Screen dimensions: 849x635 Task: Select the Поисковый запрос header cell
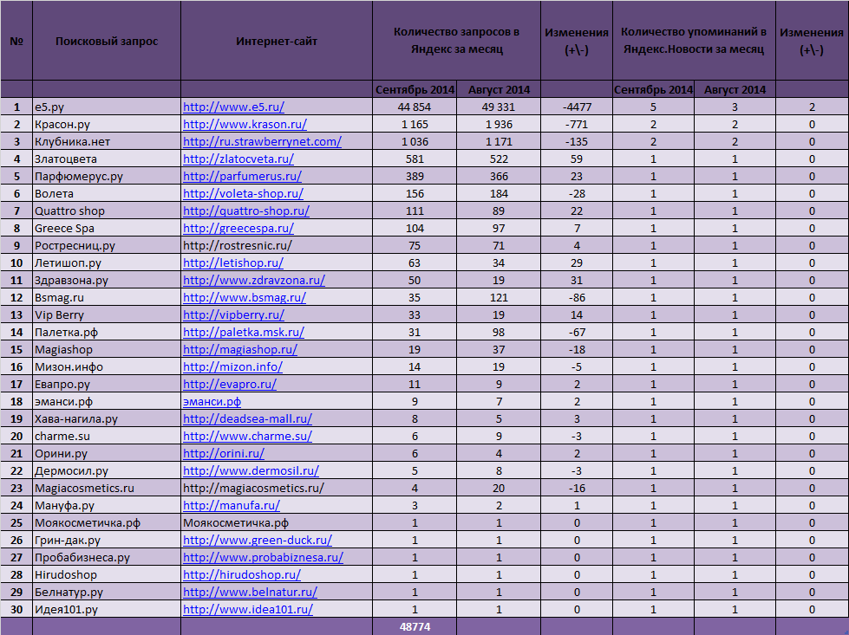(x=107, y=41)
